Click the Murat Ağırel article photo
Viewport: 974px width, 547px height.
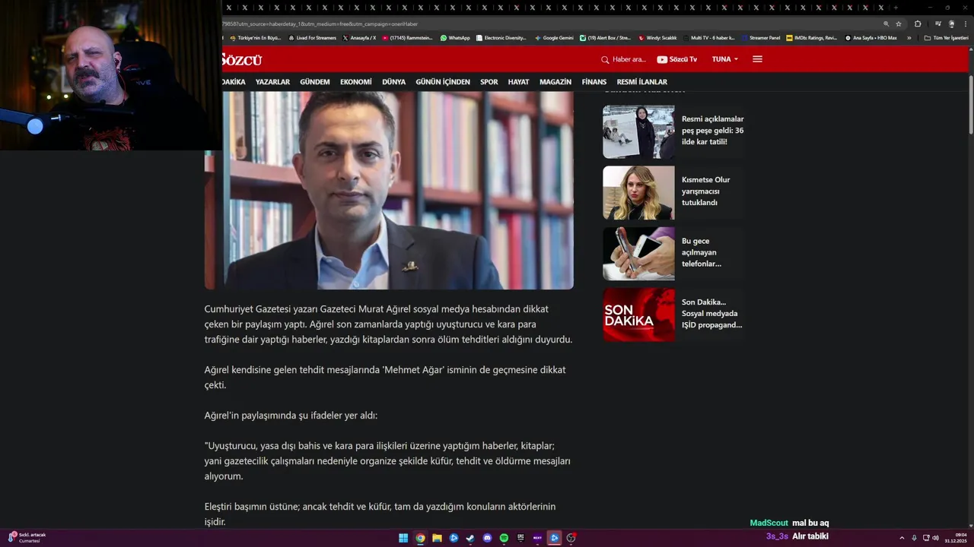pos(389,190)
